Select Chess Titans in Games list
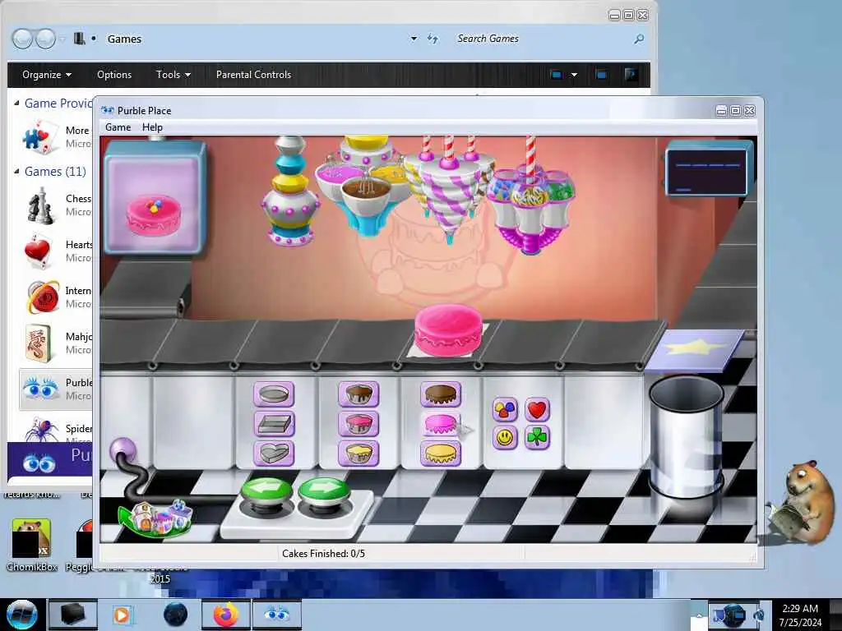 57,205
